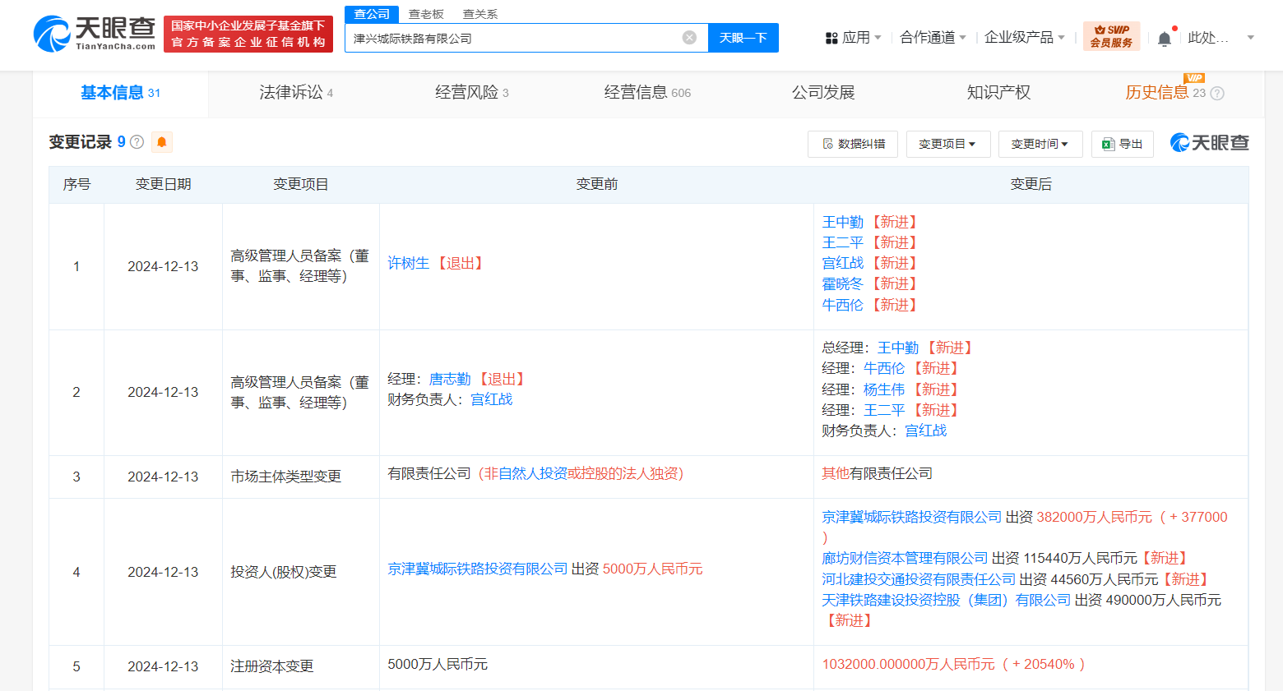Image resolution: width=1283 pixels, height=691 pixels.
Task: Open the SVIP 会员服务 badge
Action: (x=1111, y=37)
